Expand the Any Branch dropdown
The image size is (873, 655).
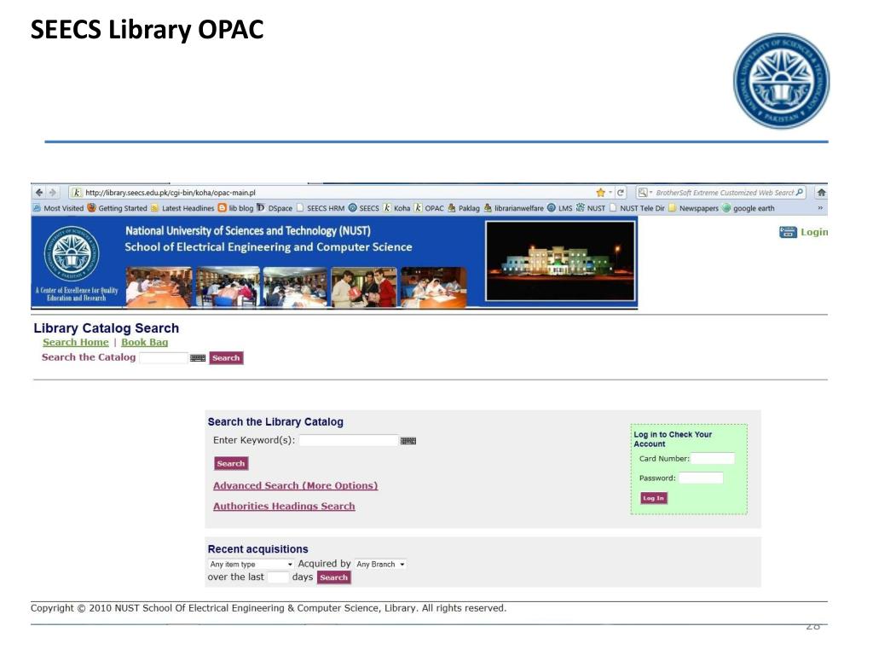point(381,565)
